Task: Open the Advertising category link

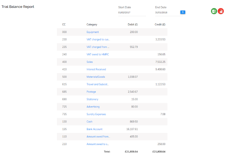Action: click(x=93, y=107)
